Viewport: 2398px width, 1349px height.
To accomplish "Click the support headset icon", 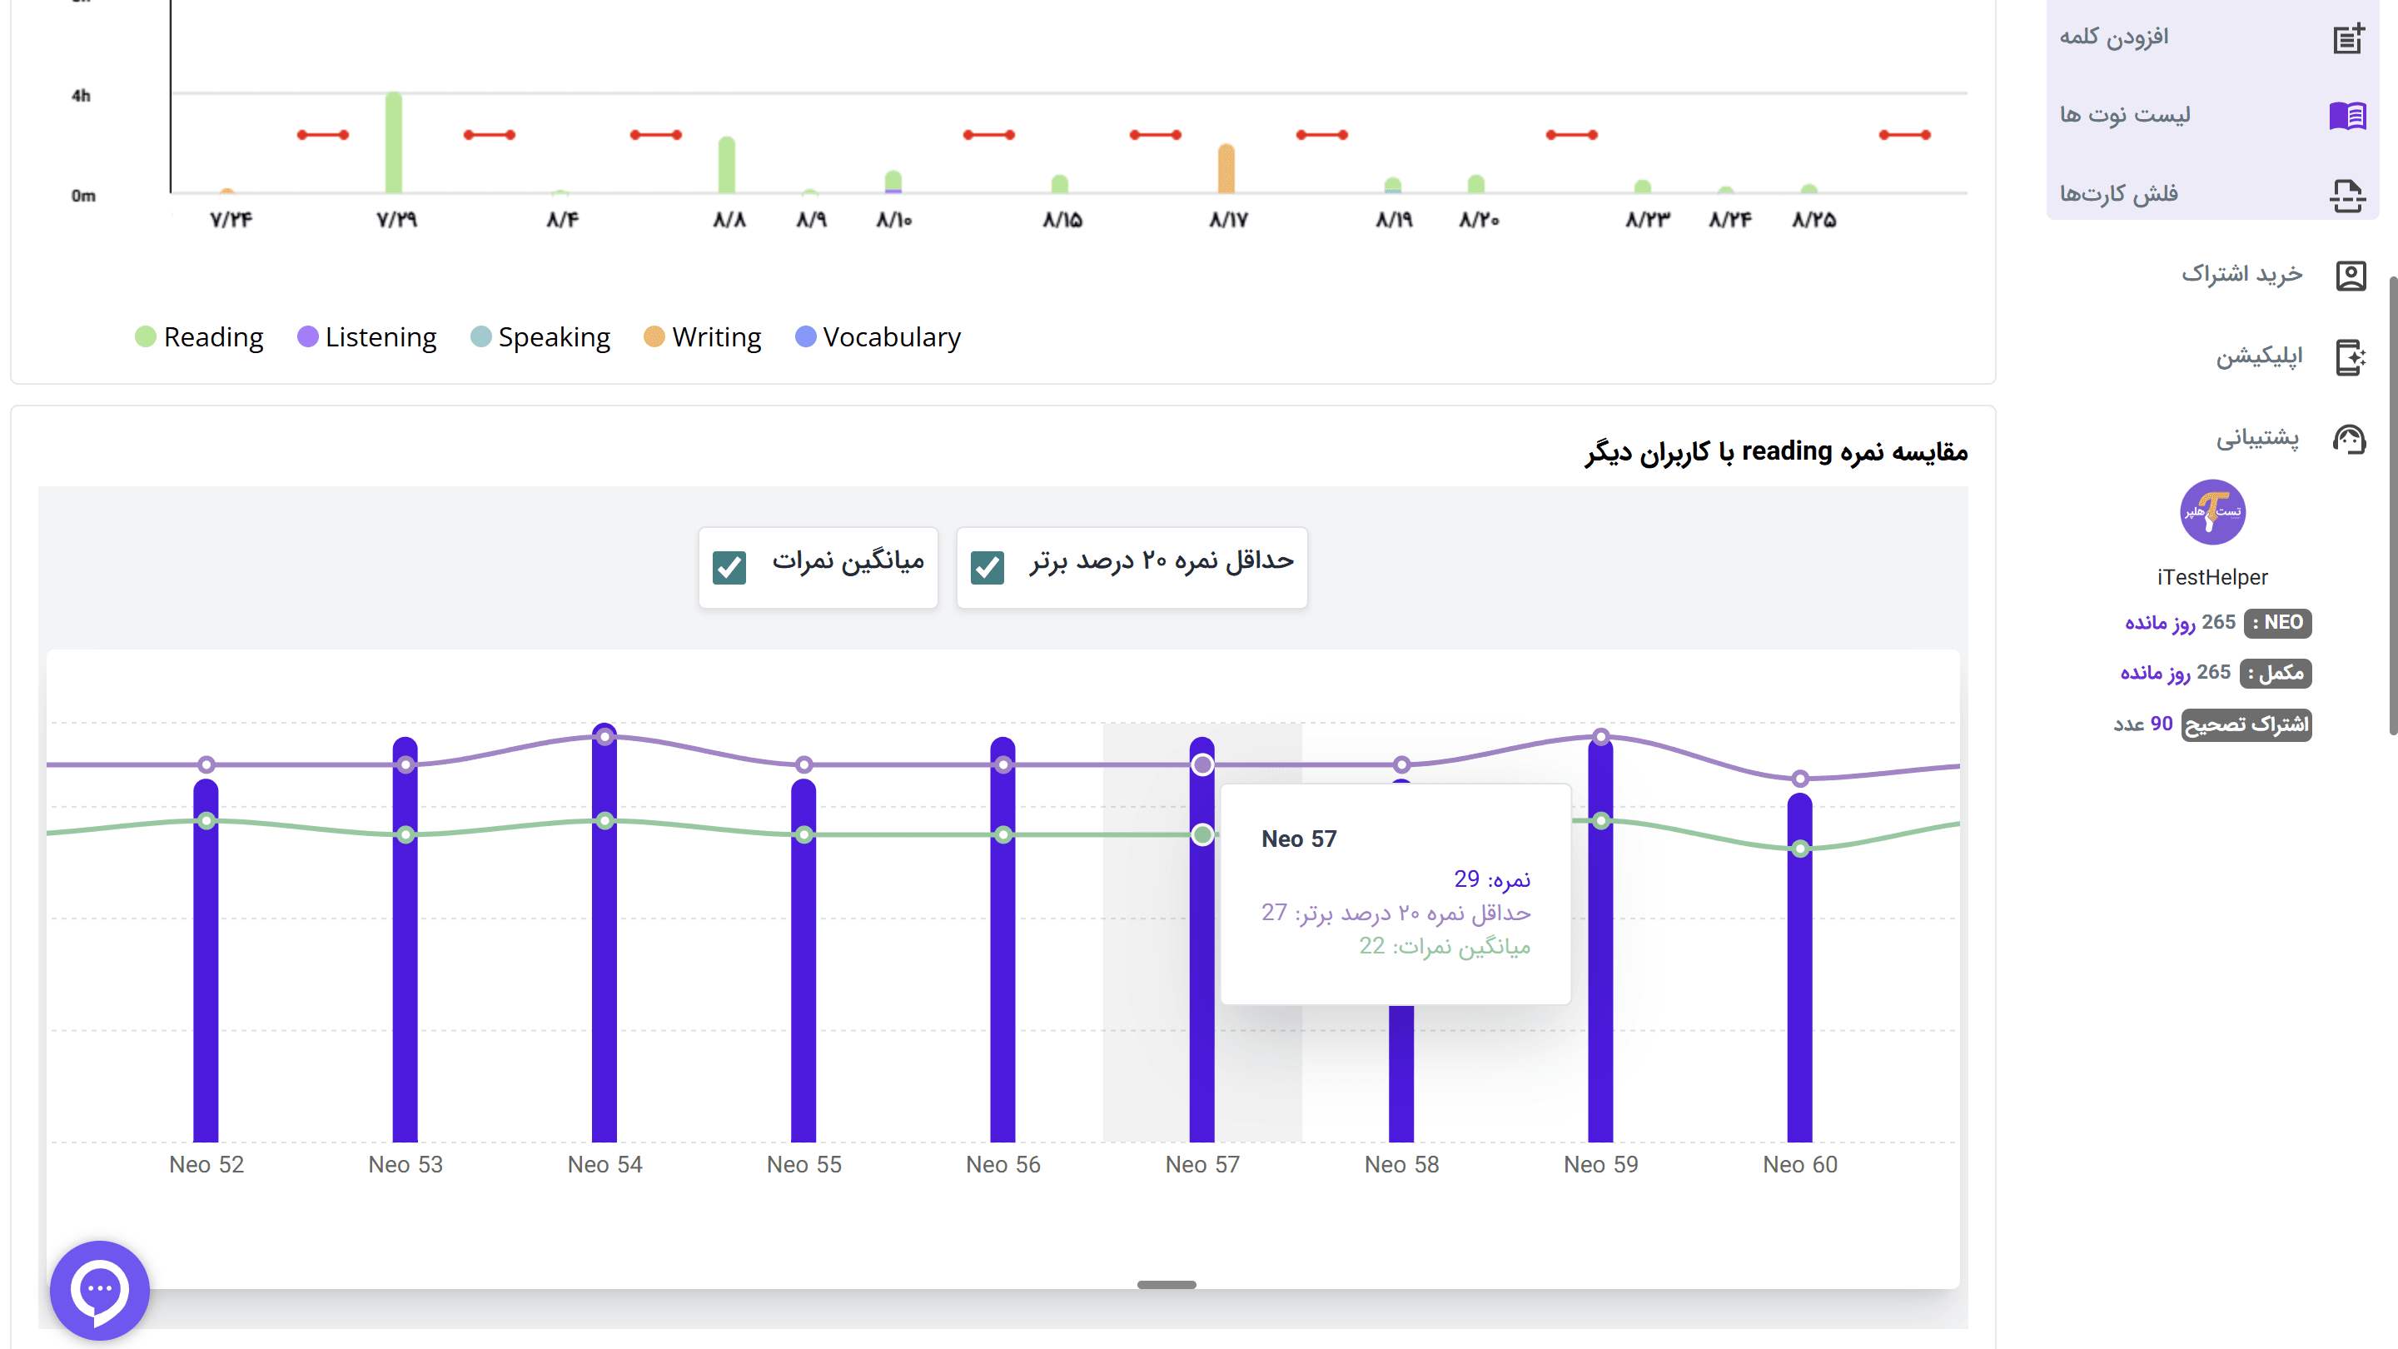I will point(2351,439).
